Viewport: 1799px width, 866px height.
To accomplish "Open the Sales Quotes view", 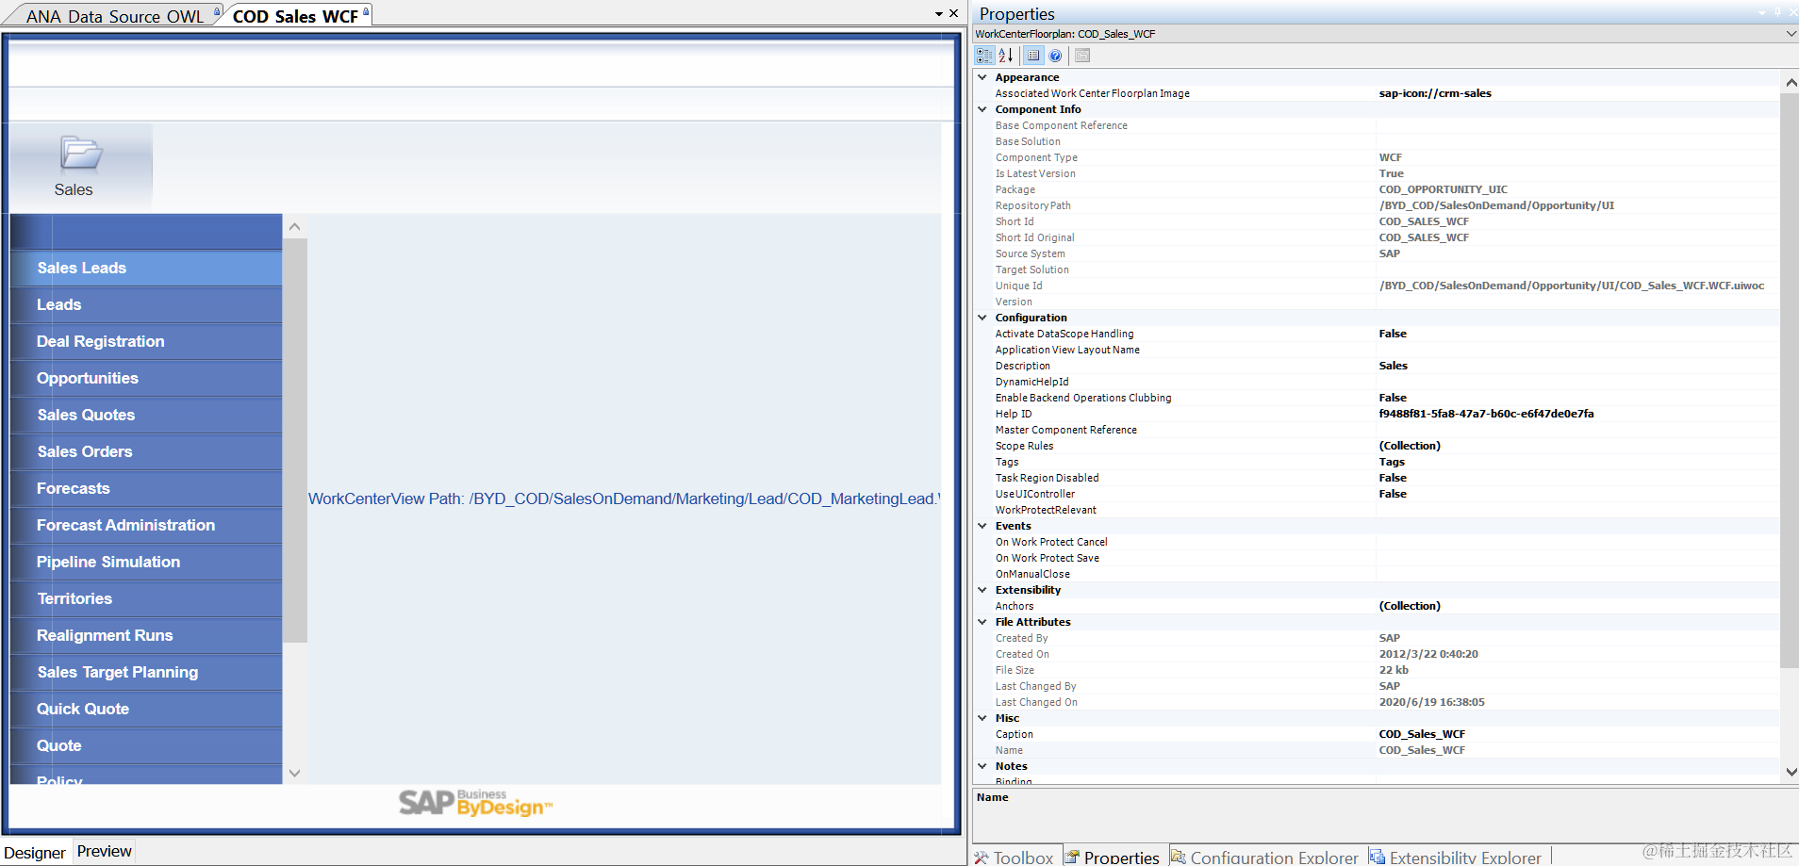I will (146, 416).
